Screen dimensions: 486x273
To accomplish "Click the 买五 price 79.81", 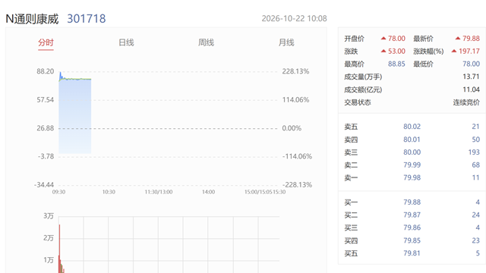I will point(412,253).
